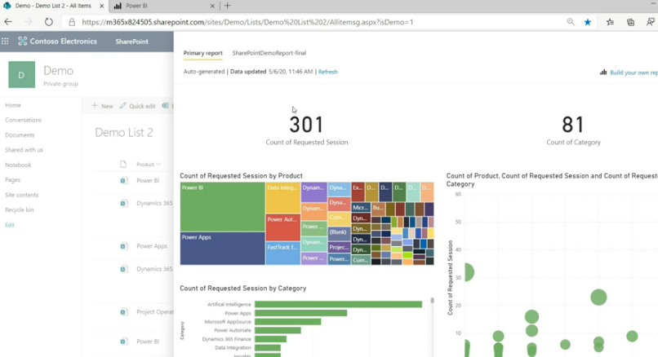Open a new browser tab with plus
The width and height of the screenshot is (658, 357).
tap(227, 6)
